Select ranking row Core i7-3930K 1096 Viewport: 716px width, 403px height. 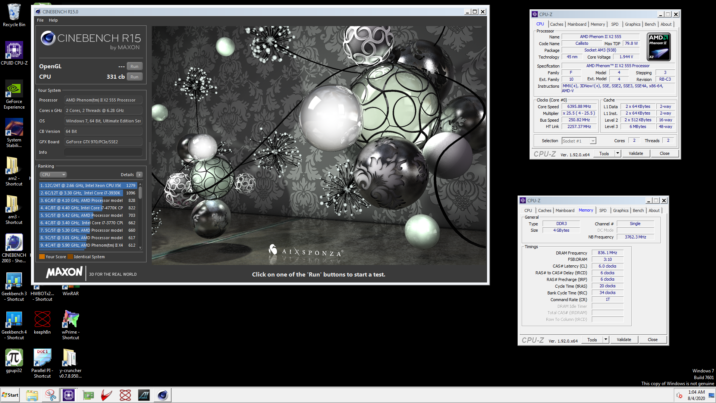pos(88,193)
